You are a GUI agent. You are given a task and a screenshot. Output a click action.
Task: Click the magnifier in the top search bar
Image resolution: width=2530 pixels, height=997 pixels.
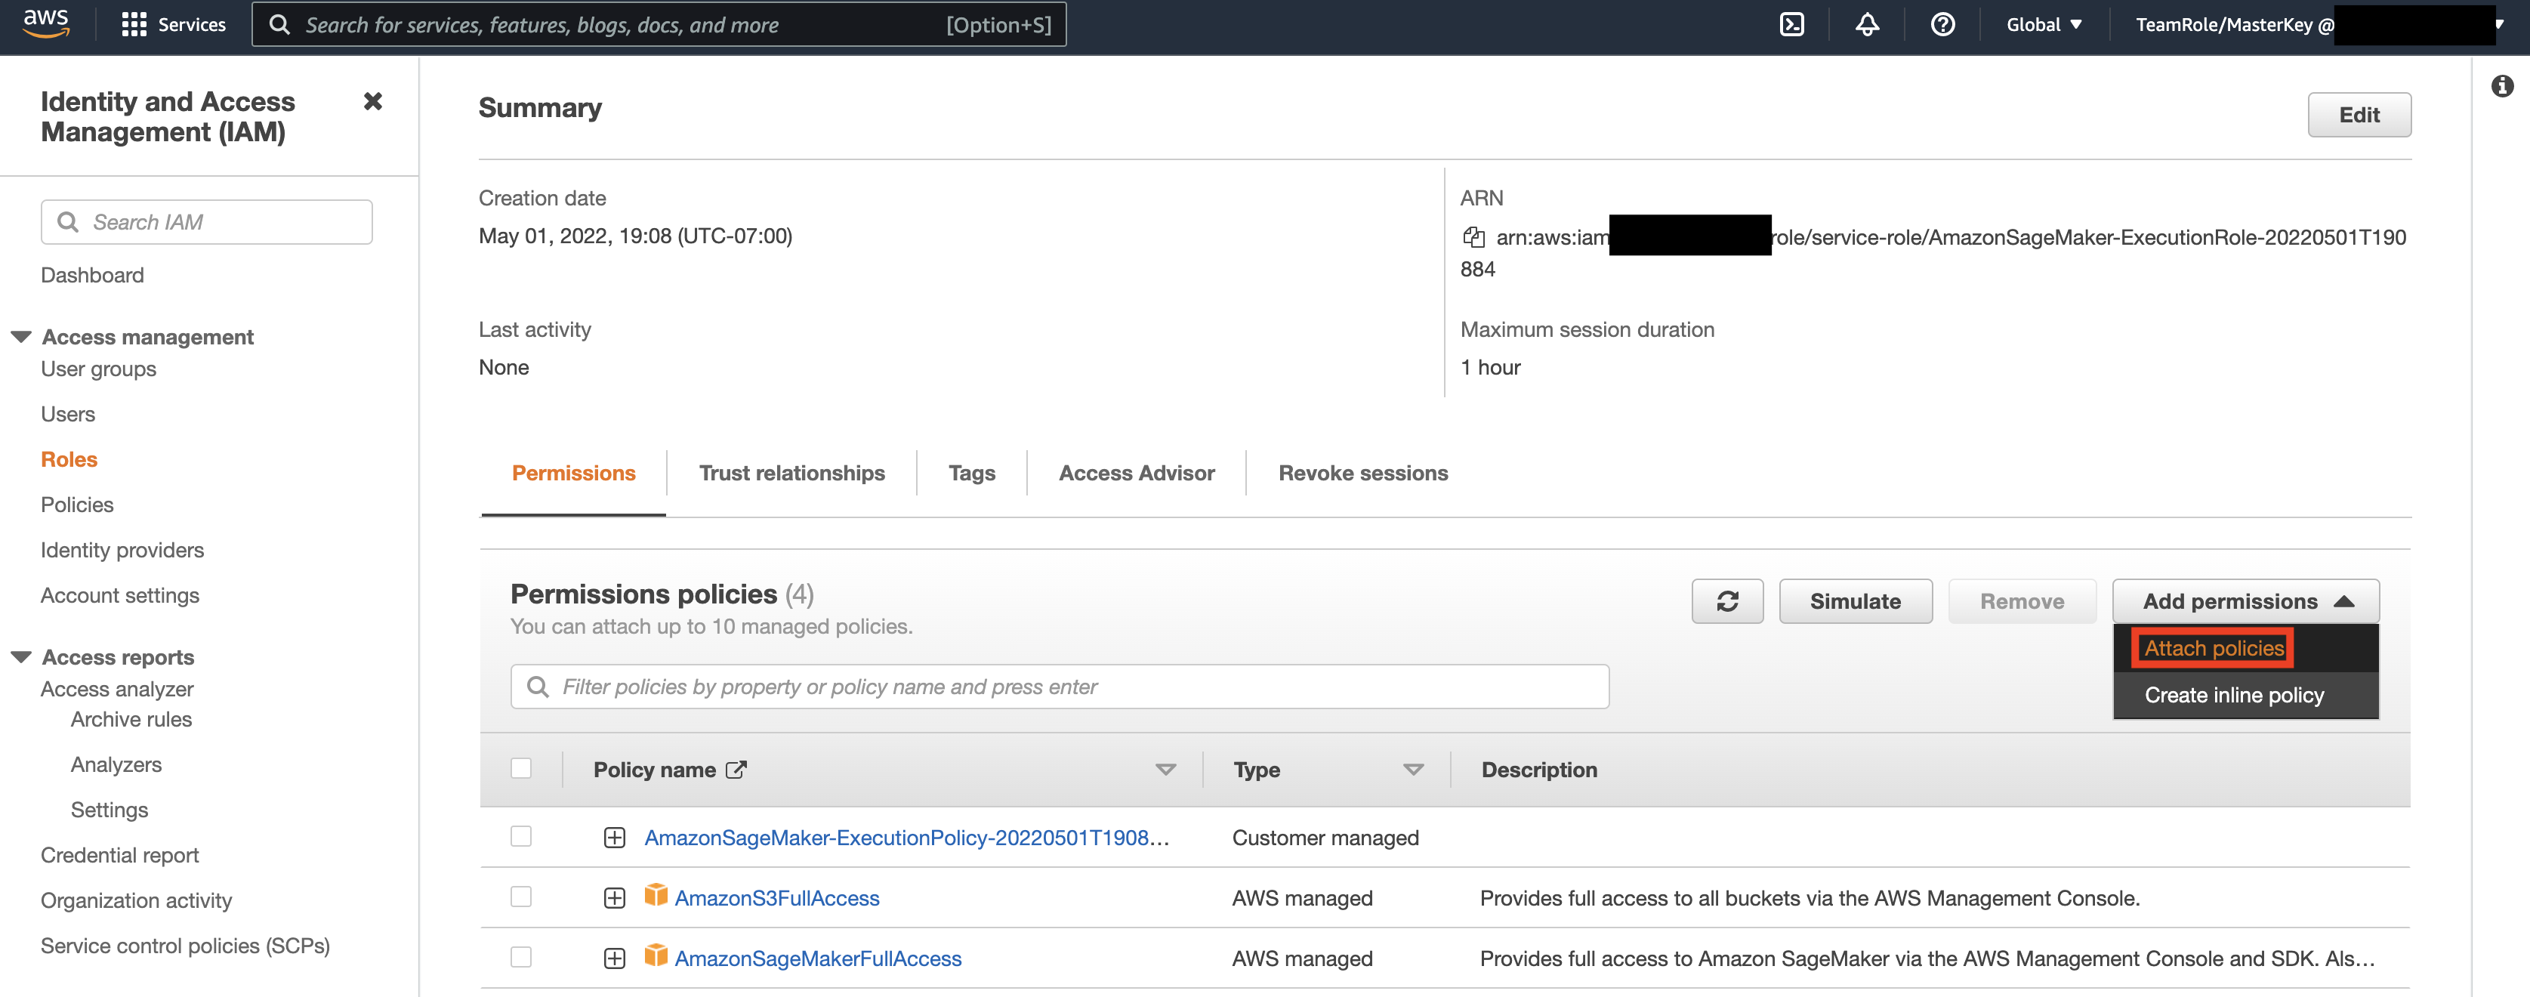tap(279, 25)
